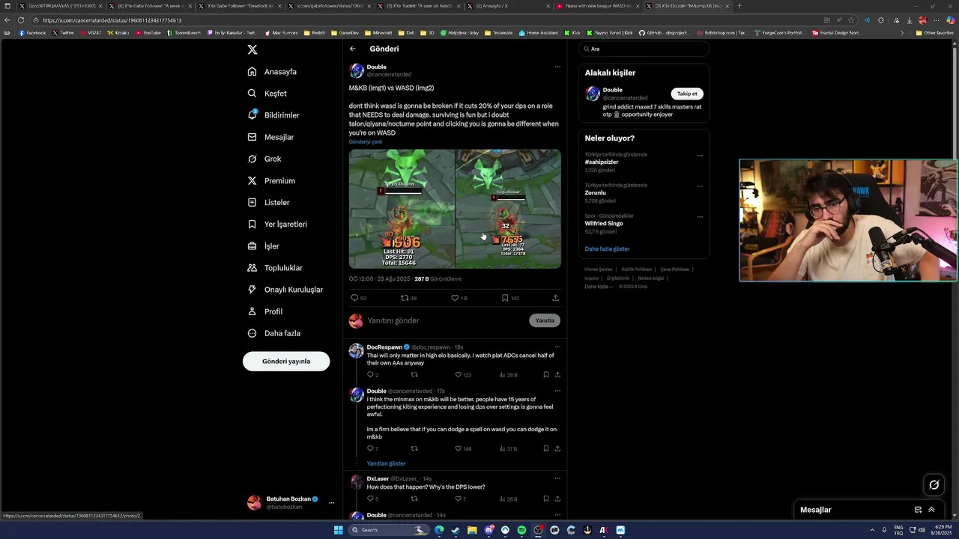Open options for #sahipsizler trend
This screenshot has height=539, width=959.
pyautogui.click(x=700, y=156)
